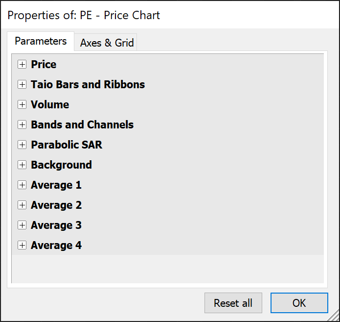Screen dimensions: 340x322
Task: Highlight the Bands and Channels label
Action: click(82, 124)
